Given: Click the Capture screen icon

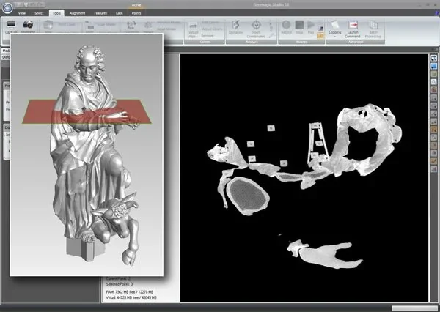Looking at the screenshot, I should (x=11, y=24).
